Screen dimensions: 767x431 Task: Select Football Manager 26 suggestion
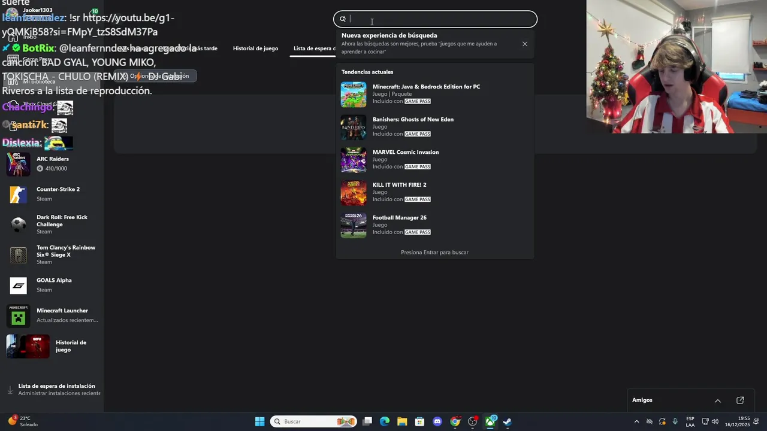tap(434, 226)
